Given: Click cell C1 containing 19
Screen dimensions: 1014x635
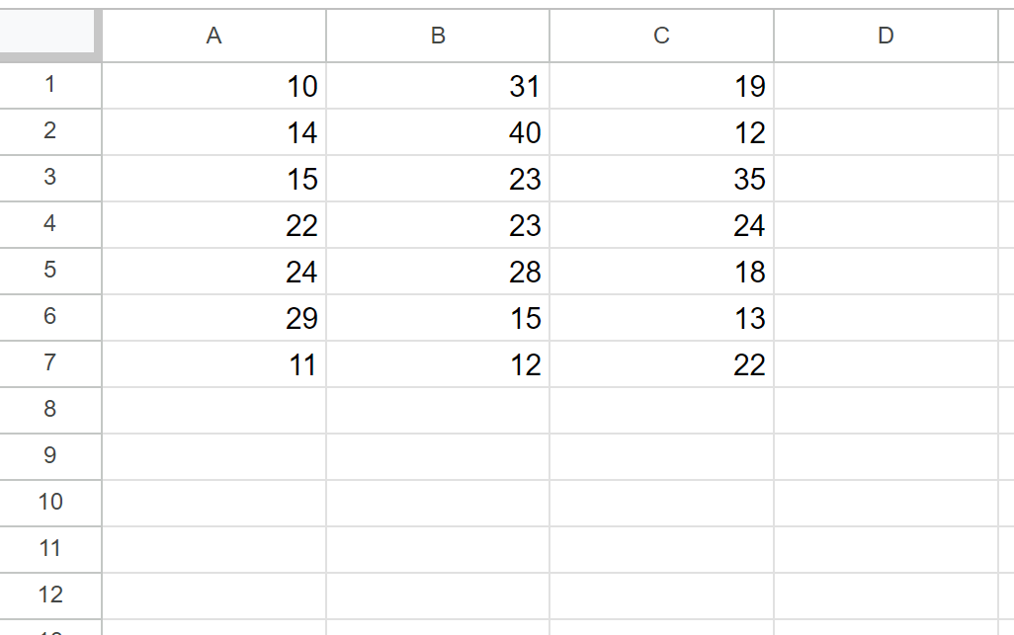Looking at the screenshot, I should [x=661, y=86].
